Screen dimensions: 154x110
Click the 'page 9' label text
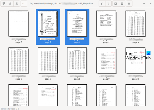(106, 79)
